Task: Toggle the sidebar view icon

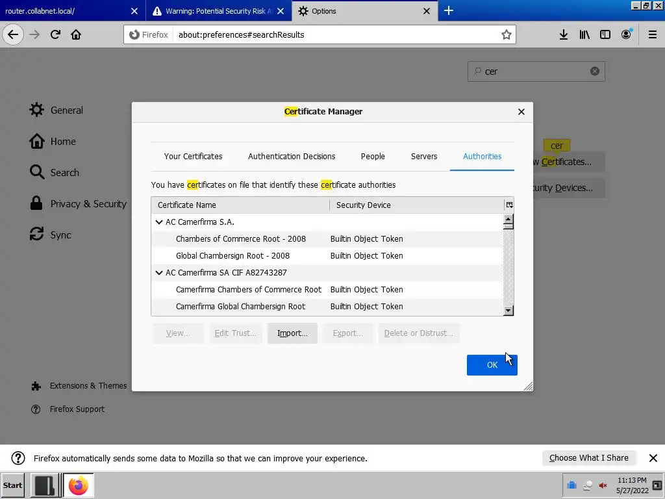Action: [605, 35]
